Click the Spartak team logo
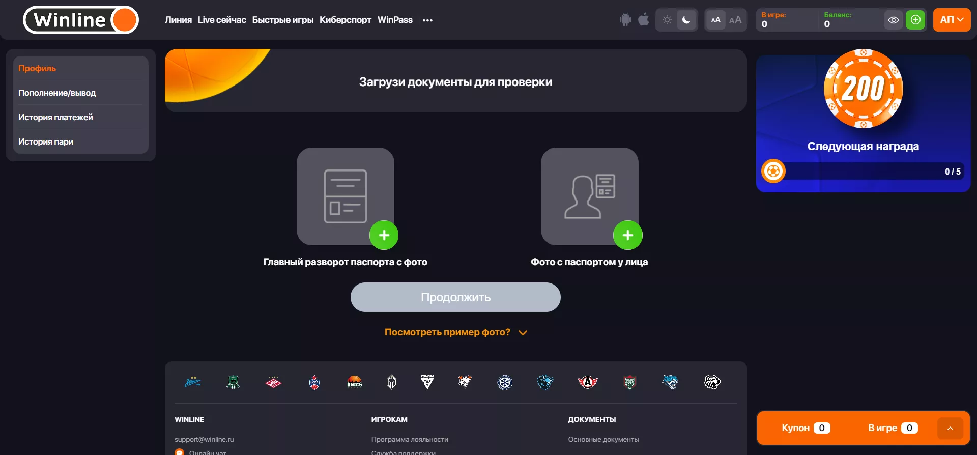Image resolution: width=977 pixels, height=455 pixels. click(273, 382)
